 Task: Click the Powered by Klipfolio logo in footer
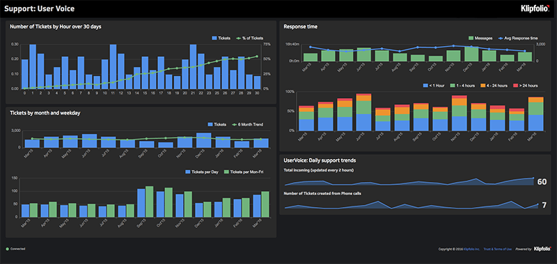(x=542, y=249)
